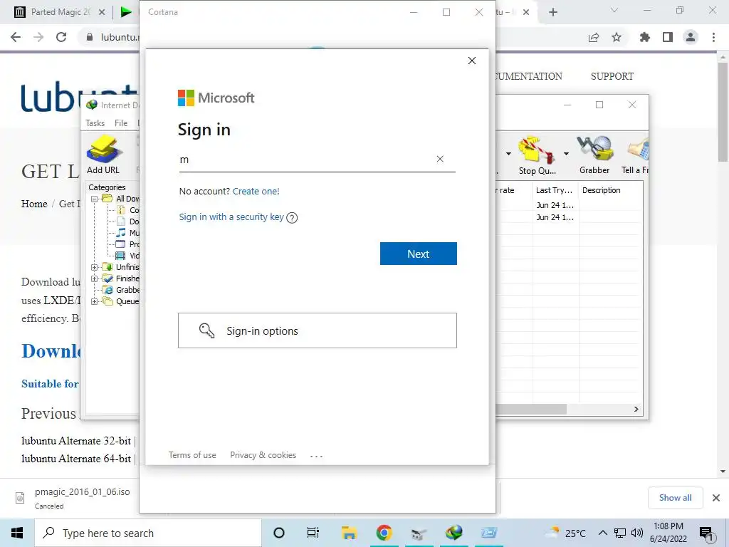Expand the Finished category node
Screen dimensions: 729x547
coord(94,278)
